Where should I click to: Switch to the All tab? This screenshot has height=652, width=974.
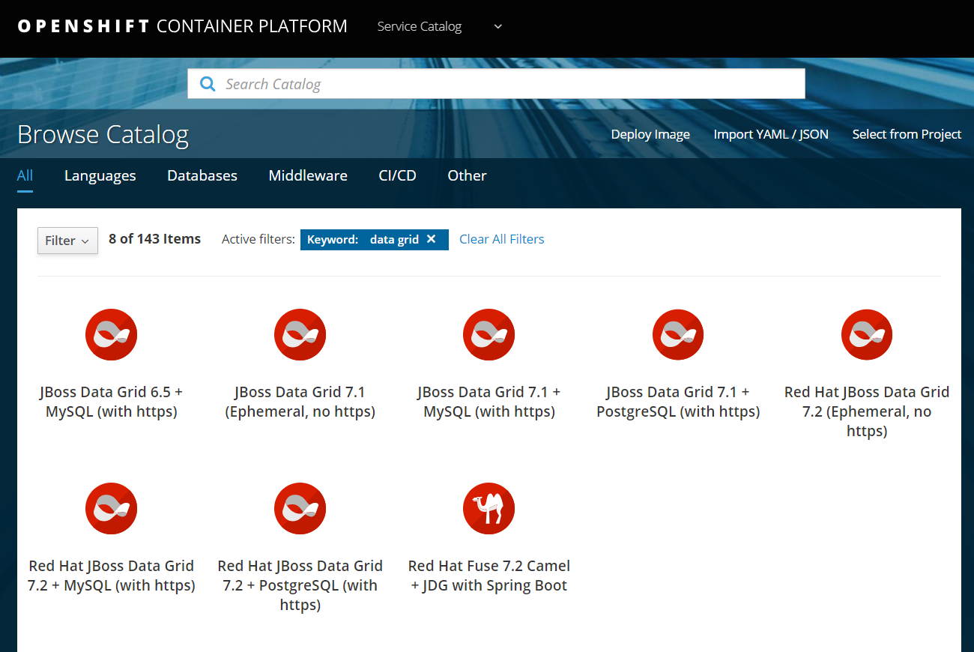click(x=25, y=175)
